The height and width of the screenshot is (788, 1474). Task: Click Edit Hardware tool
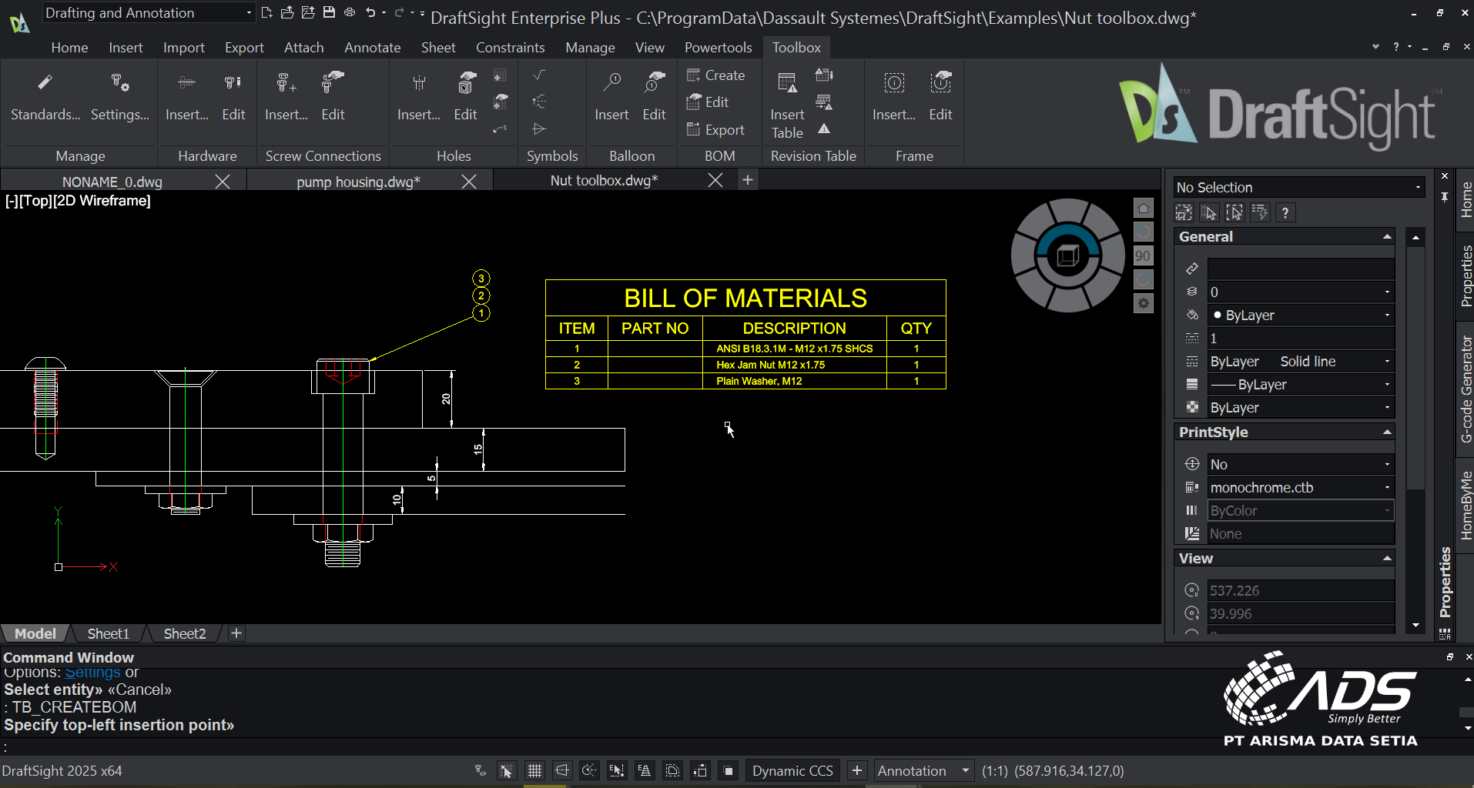233,97
